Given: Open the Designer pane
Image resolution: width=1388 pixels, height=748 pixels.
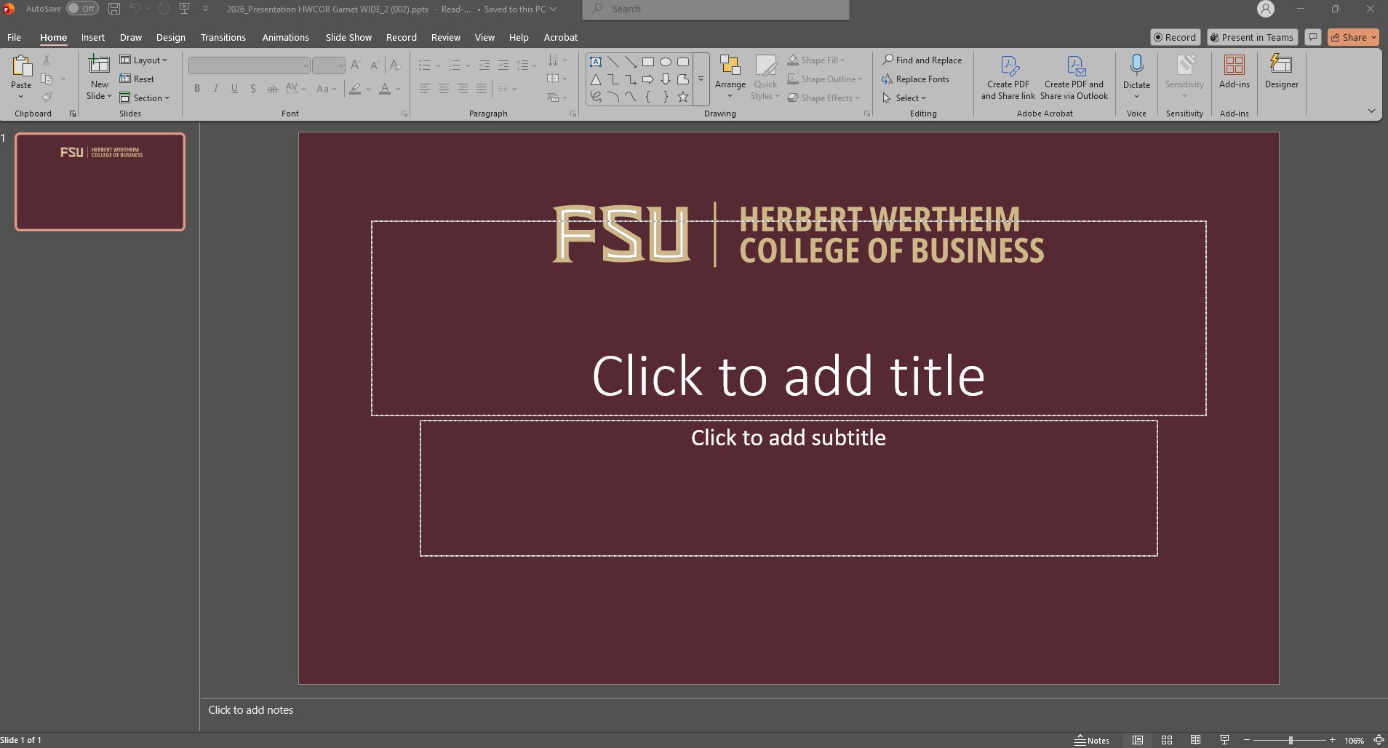Looking at the screenshot, I should coord(1281,73).
